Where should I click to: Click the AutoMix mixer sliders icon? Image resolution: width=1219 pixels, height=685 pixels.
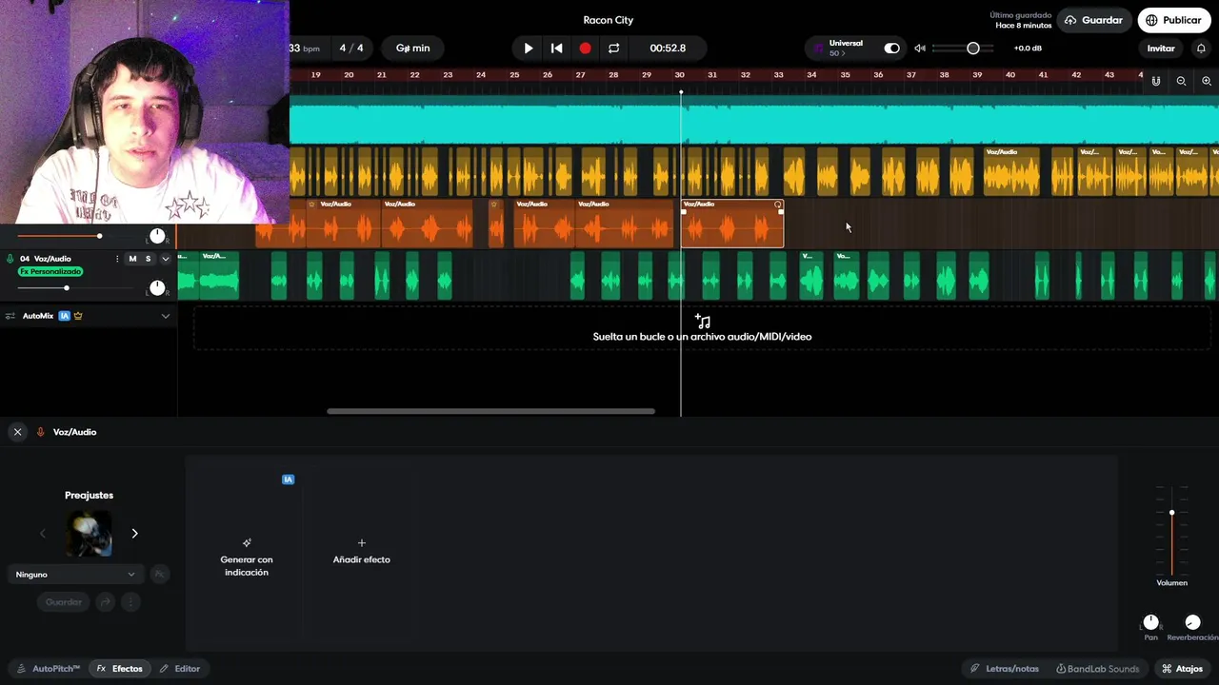(x=10, y=316)
